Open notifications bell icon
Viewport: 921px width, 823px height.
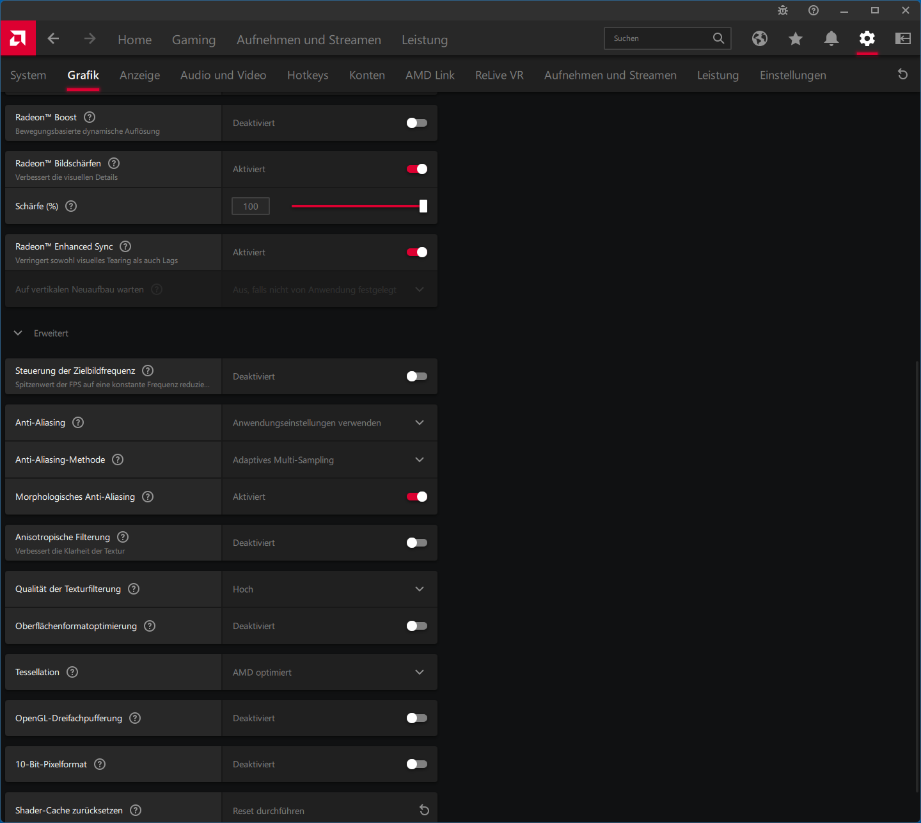coord(831,38)
